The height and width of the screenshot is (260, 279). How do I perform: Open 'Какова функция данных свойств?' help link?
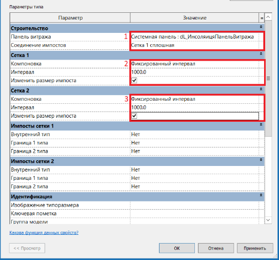pos(44,233)
